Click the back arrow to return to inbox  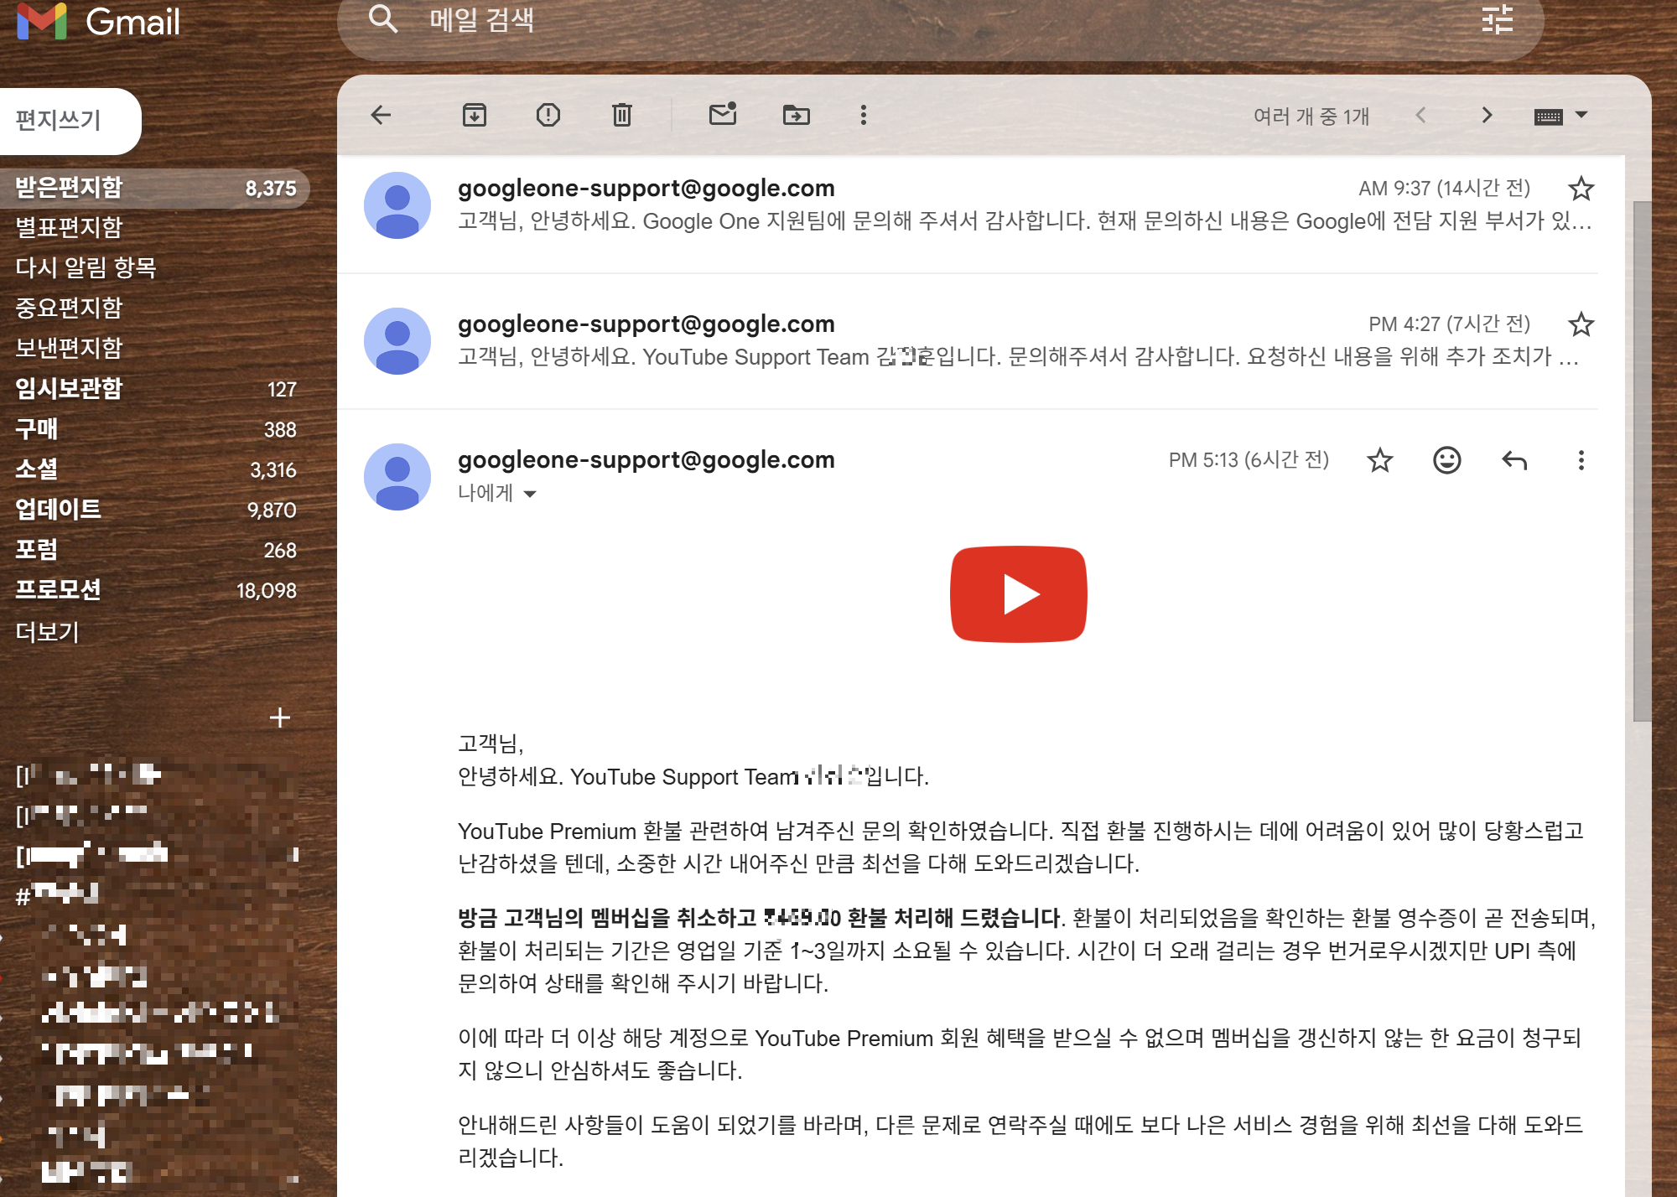[382, 115]
